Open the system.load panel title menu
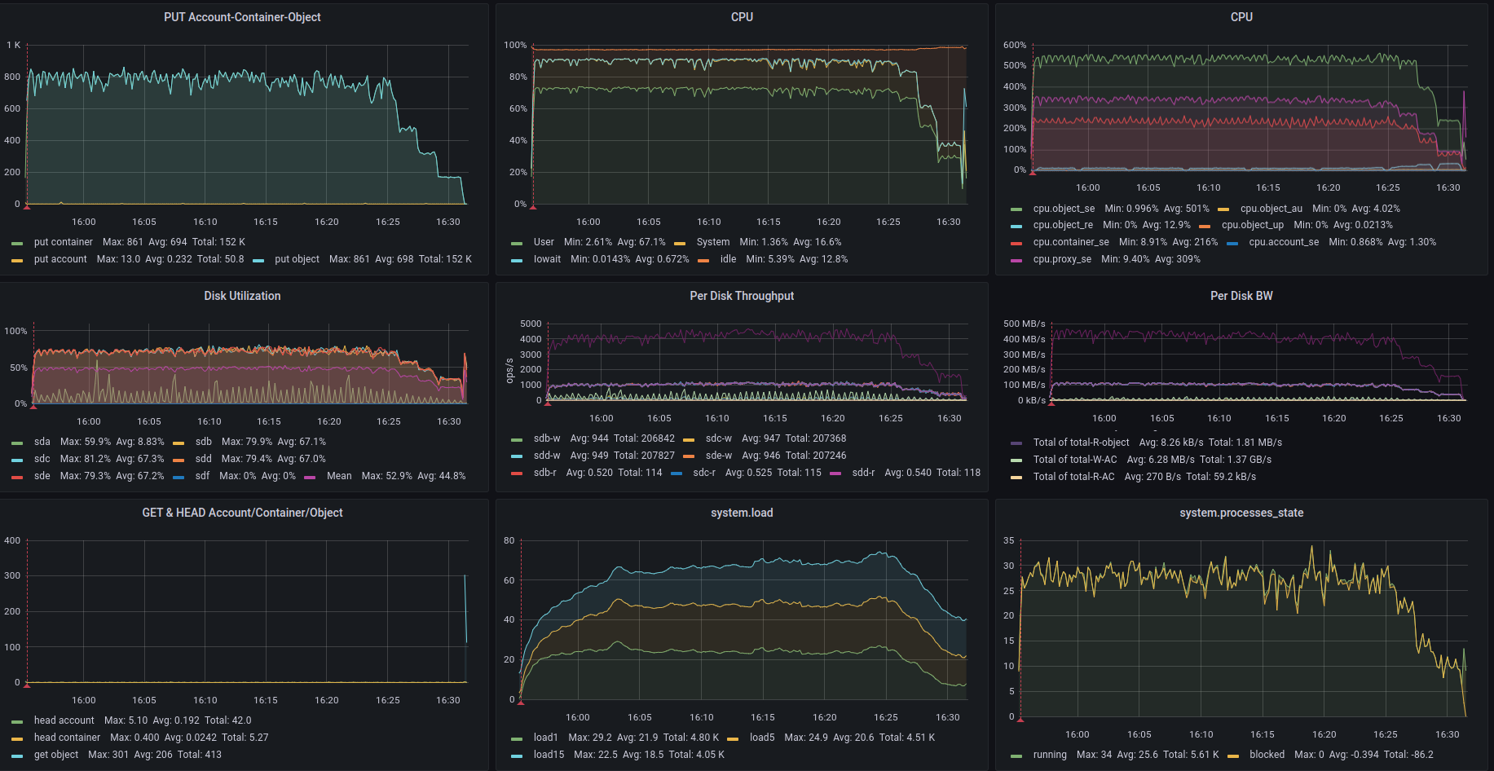1494x771 pixels. pyautogui.click(x=742, y=513)
